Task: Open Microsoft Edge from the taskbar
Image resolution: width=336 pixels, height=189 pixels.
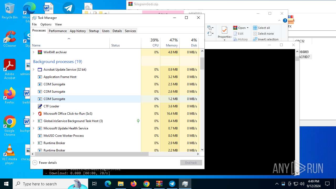Action: [x=108, y=184]
